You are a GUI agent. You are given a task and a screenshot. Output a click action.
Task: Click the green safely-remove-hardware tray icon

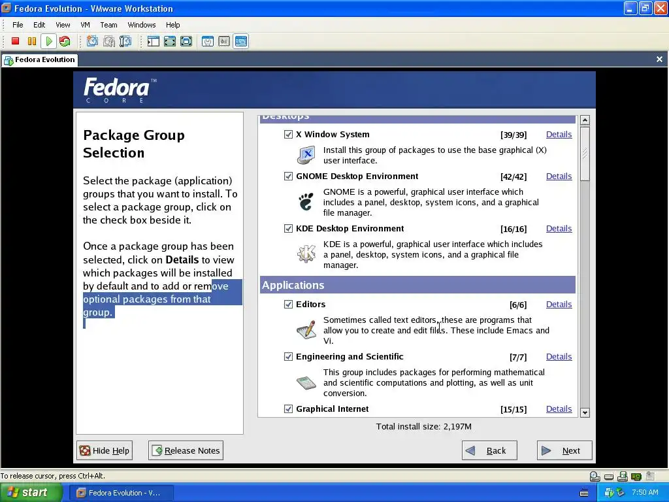click(x=620, y=493)
